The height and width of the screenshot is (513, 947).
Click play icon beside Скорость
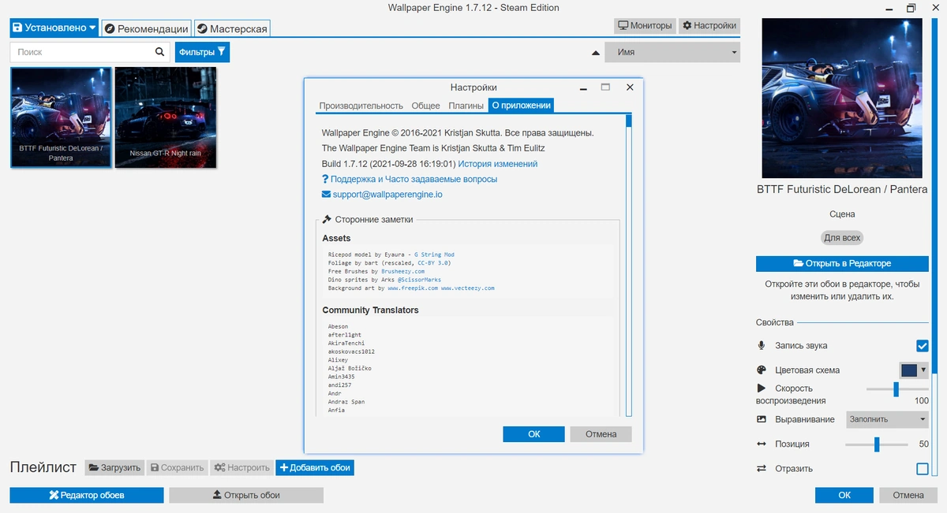tap(762, 388)
